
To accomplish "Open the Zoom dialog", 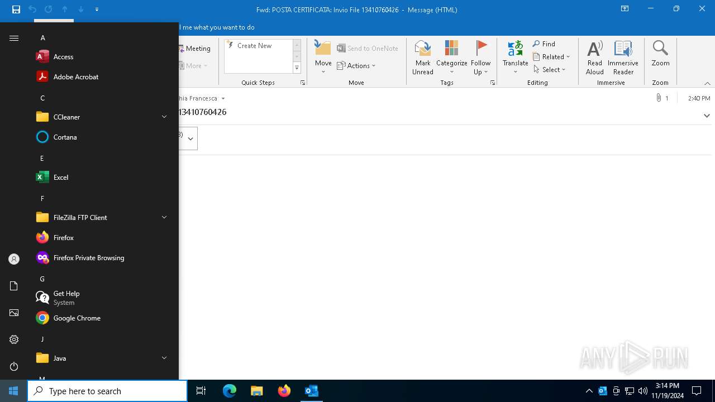I will click(660, 54).
